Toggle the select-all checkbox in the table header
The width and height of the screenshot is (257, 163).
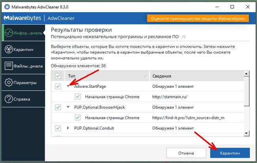tap(58, 76)
